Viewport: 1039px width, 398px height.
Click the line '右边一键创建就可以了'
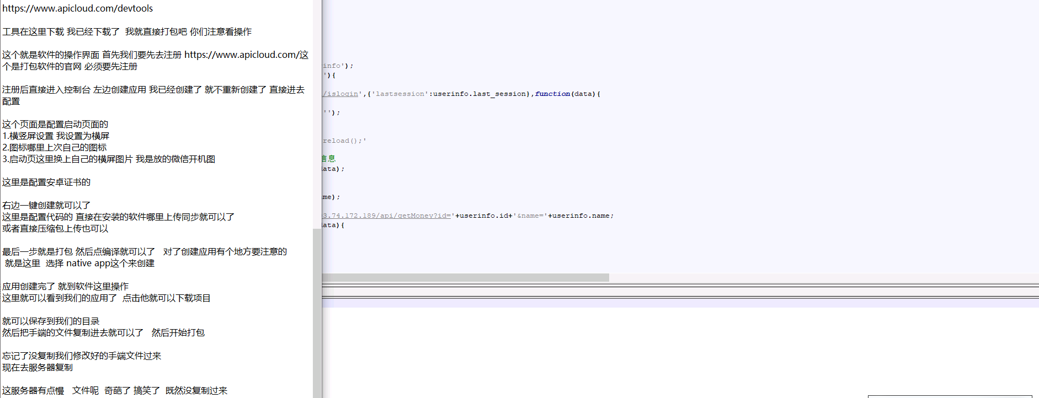[x=46, y=205]
